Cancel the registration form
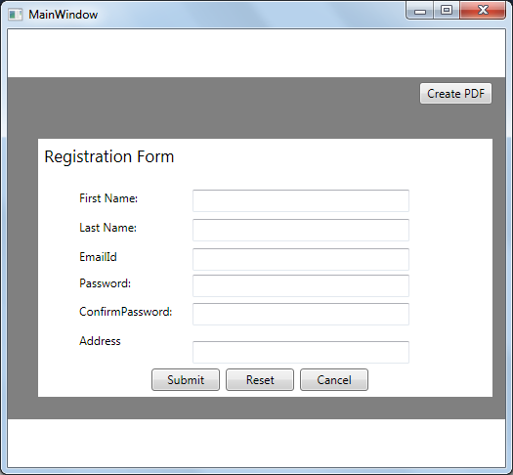Viewport: 513px width, 475px height. 334,380
